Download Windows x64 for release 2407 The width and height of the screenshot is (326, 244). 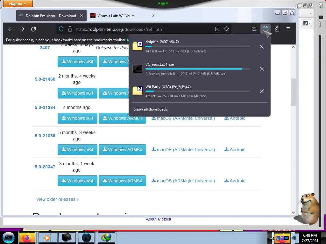77,62
